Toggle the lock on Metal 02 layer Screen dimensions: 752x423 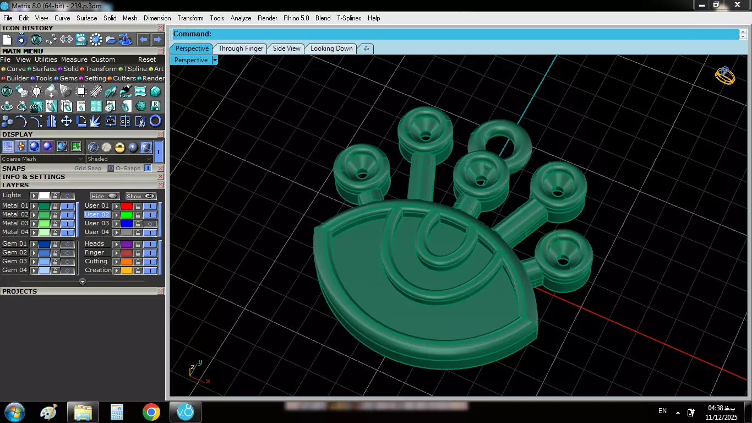[55, 215]
